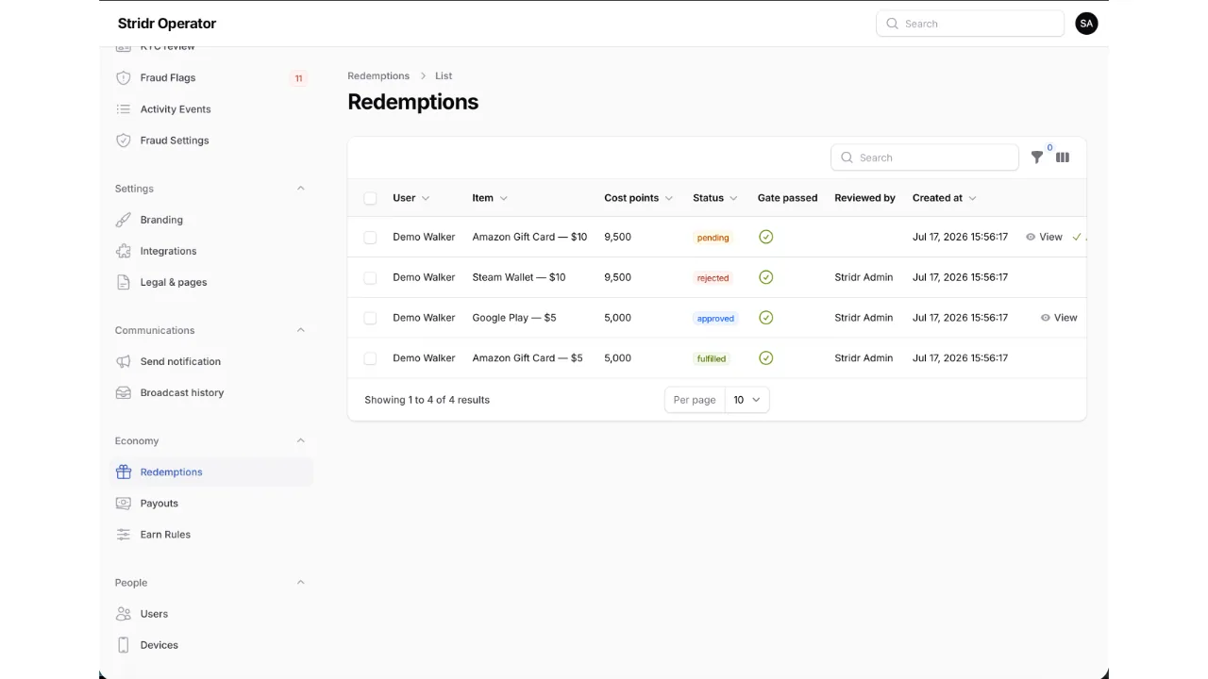Click the Redemptions gift icon
Image resolution: width=1208 pixels, height=679 pixels.
[123, 472]
